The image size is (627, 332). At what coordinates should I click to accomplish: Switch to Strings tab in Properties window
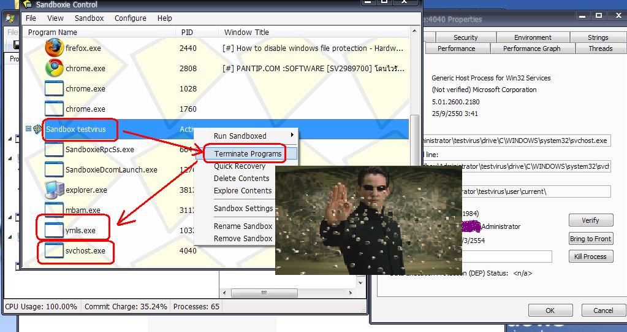pos(598,37)
